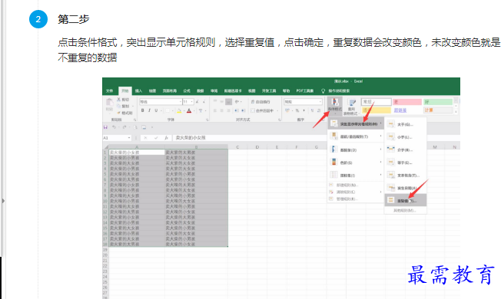Image resolution: width=501 pixels, height=299 pixels.
Task: Click Format as Table (套用表格格式) icon
Action: pos(351,107)
